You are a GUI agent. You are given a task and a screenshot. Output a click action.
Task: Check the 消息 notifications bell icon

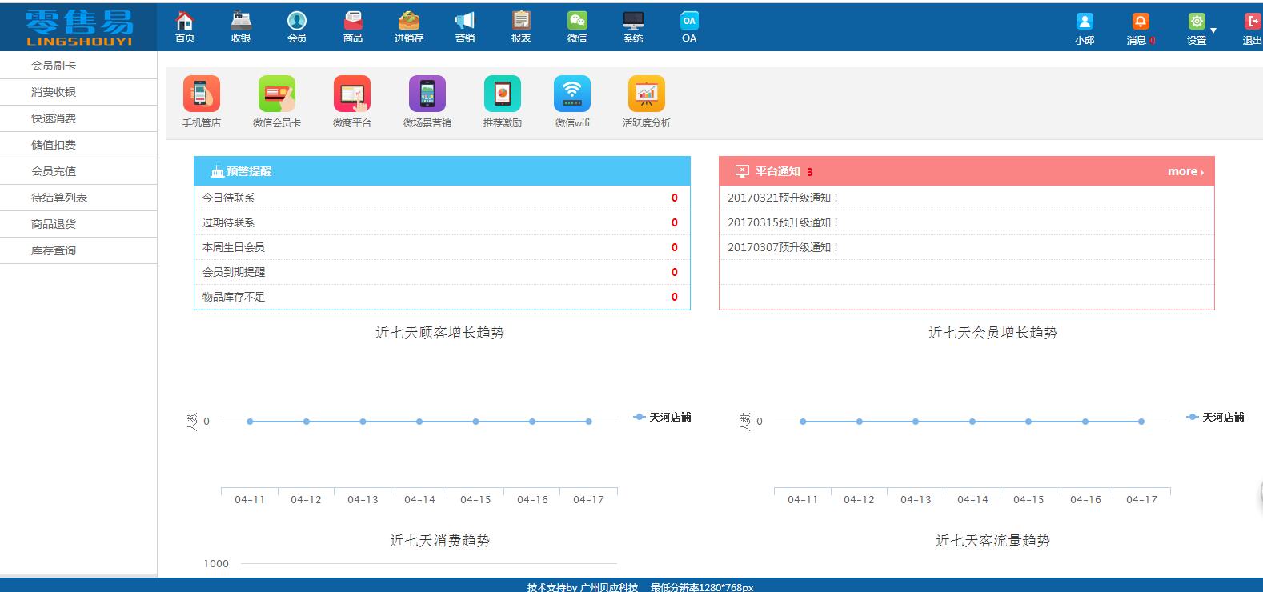(x=1141, y=22)
